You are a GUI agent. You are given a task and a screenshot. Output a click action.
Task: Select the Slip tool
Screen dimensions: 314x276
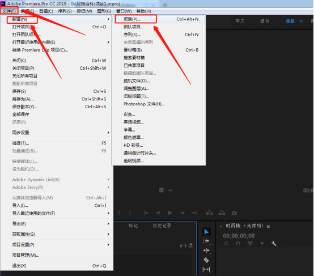[206, 269]
